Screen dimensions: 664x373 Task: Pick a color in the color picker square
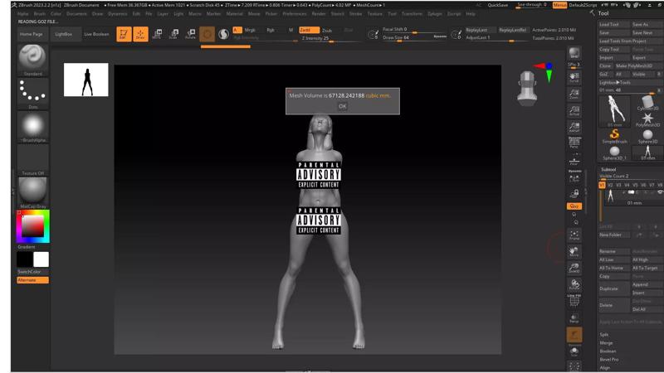pyautogui.click(x=33, y=225)
